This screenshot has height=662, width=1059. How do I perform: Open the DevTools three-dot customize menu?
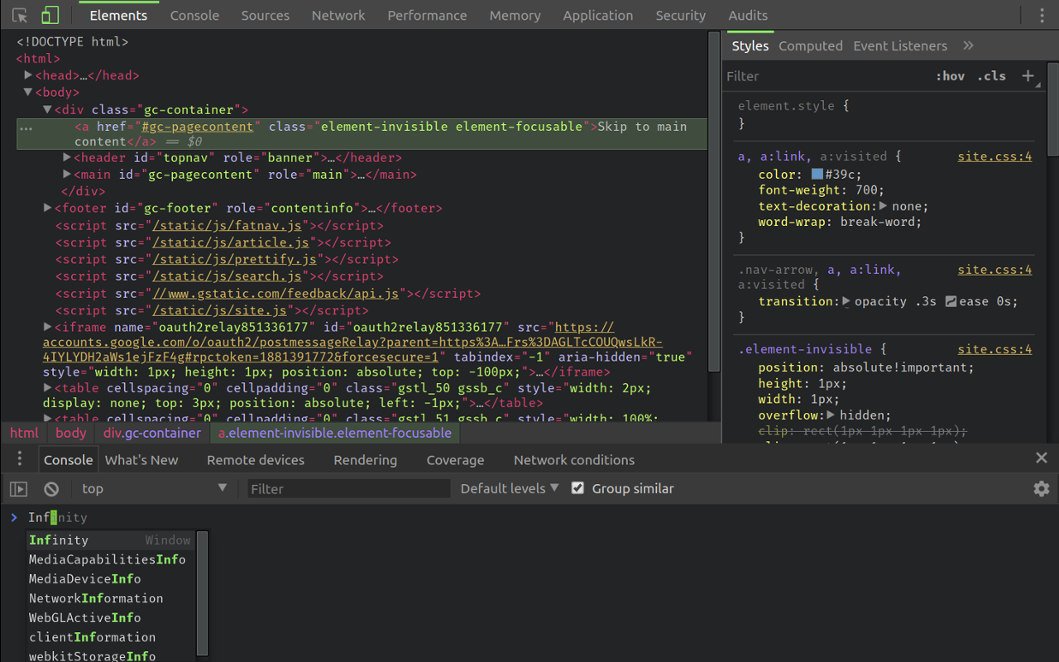1042,15
